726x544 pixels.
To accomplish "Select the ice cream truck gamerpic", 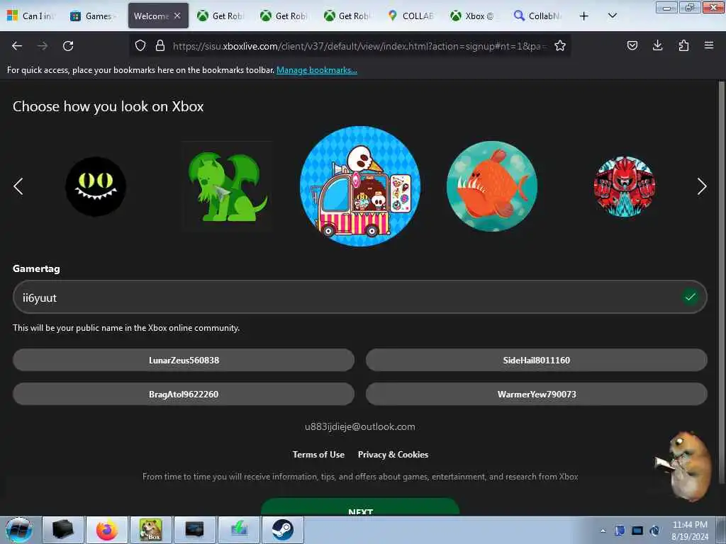I will [x=360, y=186].
